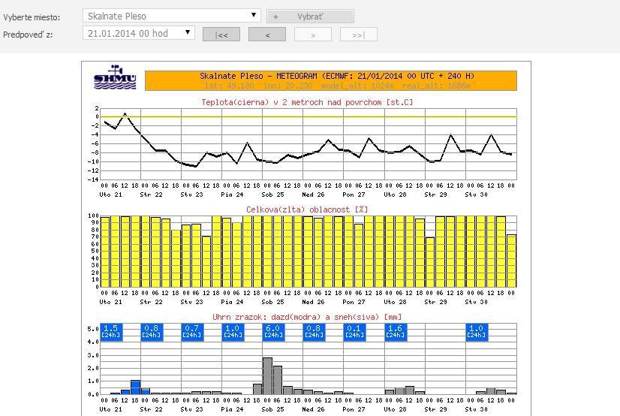
Task: Open the Skalnate Pleso location dropdown
Action: [171, 16]
